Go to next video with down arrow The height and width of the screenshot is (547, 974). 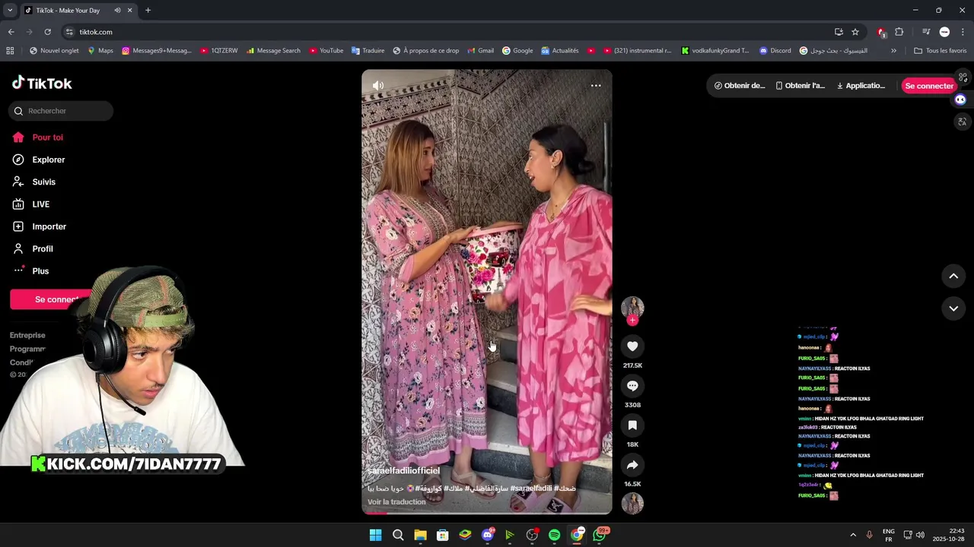click(953, 308)
